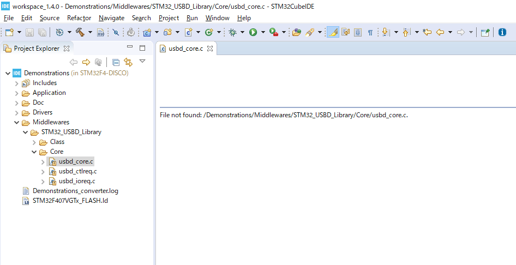516x265 pixels.
Task: Open the Project menu
Action: pyautogui.click(x=169, y=18)
